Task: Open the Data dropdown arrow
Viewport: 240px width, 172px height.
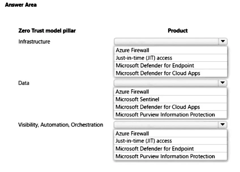Action: [x=222, y=83]
